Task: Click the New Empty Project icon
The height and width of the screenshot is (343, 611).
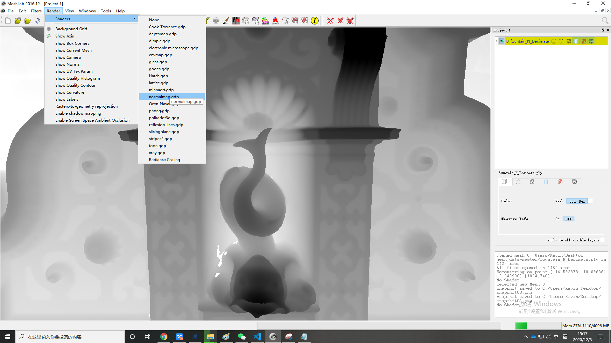Action: [8, 21]
